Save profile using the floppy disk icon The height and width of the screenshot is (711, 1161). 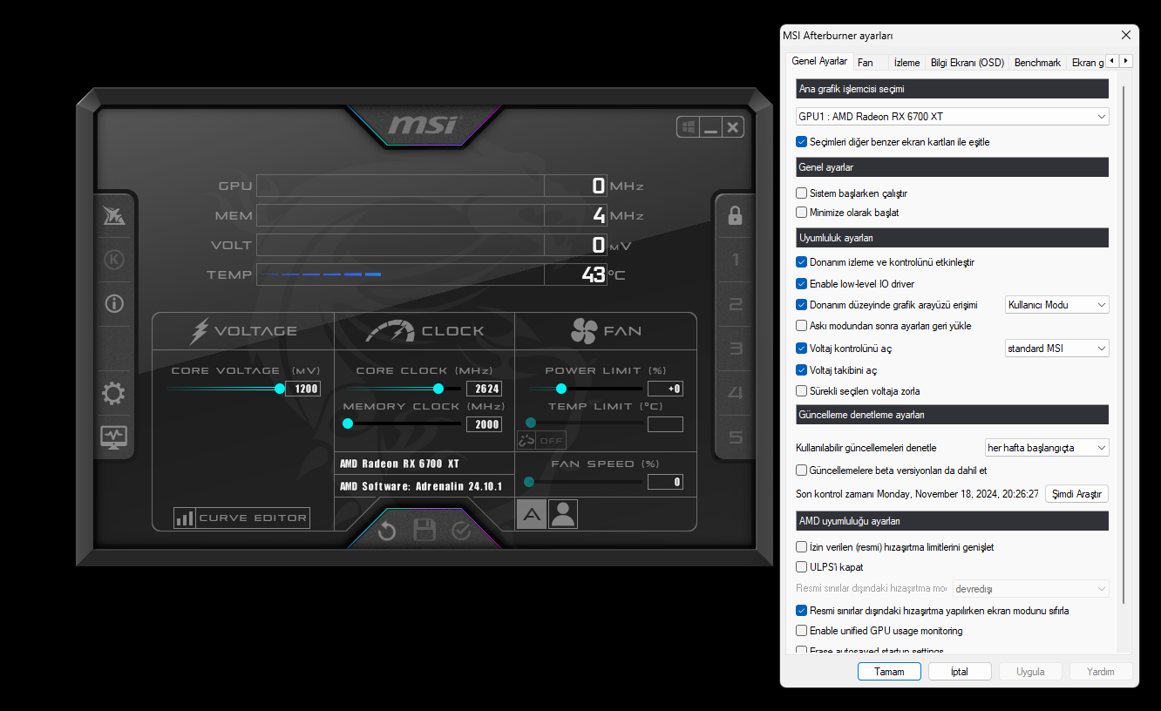pyautogui.click(x=424, y=531)
